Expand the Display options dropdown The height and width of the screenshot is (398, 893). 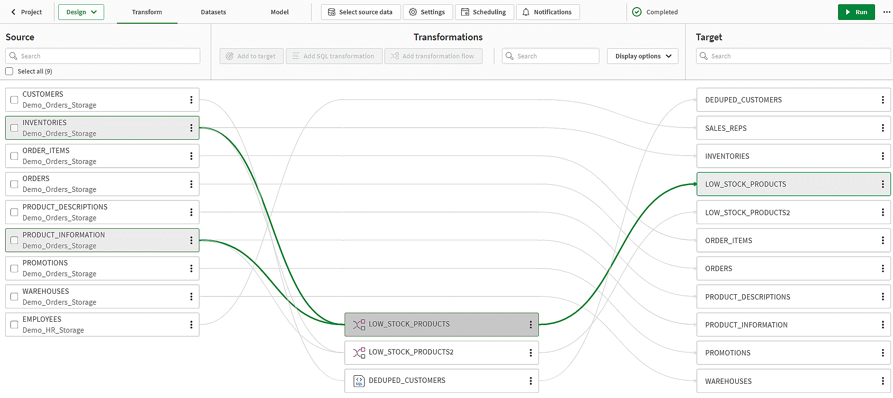[x=643, y=56]
